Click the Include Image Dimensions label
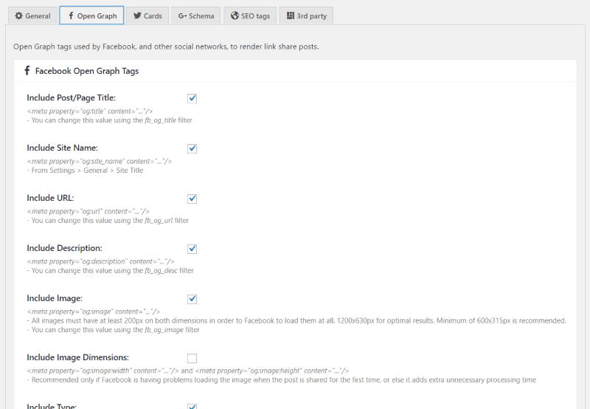The width and height of the screenshot is (590, 409). (78, 357)
